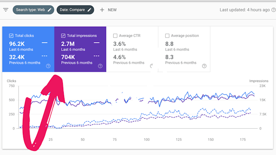Open help icon in Total impressions card
This screenshot has height=155, width=276.
(100, 66)
